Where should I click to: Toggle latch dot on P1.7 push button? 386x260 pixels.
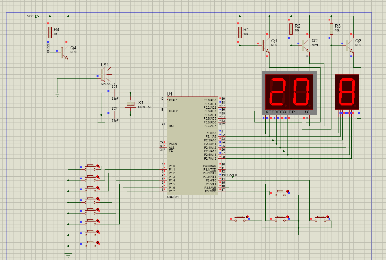pyautogui.click(x=98, y=242)
